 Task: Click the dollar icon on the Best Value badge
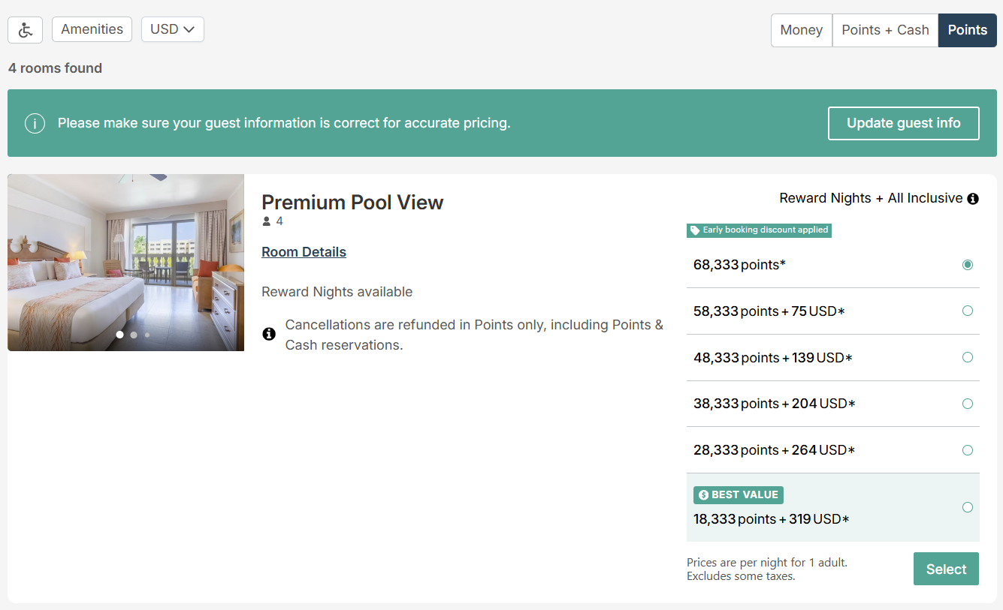point(703,495)
